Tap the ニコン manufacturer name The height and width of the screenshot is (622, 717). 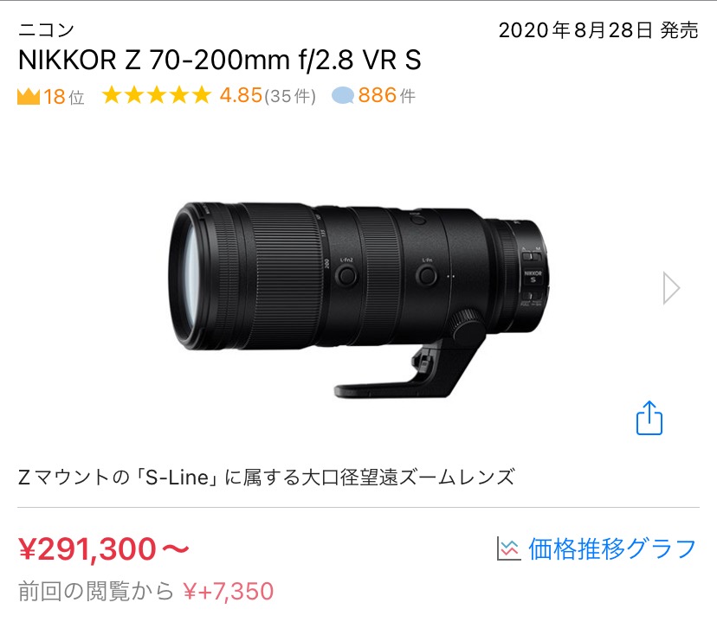46,30
